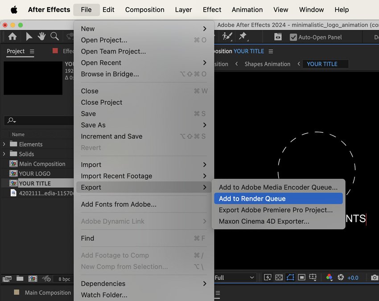Click the panel toggle icon beside Auto-Open Panel
The width and height of the screenshot is (379, 301).
coord(278,37)
